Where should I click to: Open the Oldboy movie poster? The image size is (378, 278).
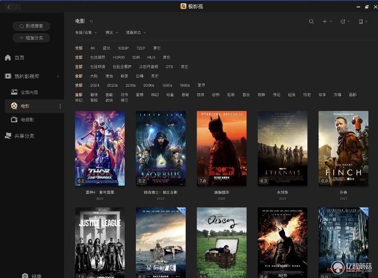click(x=222, y=243)
